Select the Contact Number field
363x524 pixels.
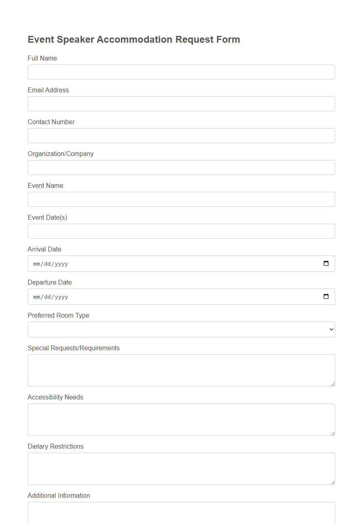(181, 135)
